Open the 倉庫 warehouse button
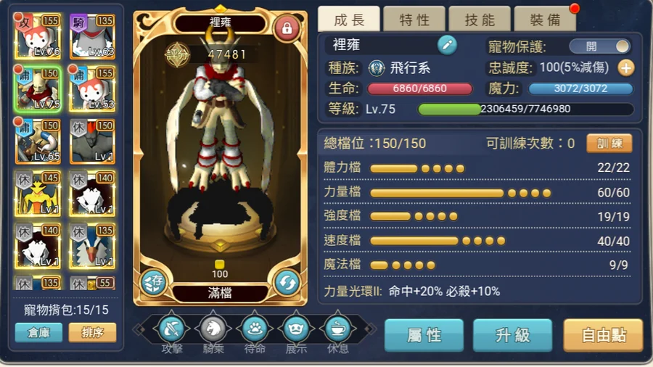This screenshot has width=653, height=367. pyautogui.click(x=38, y=332)
